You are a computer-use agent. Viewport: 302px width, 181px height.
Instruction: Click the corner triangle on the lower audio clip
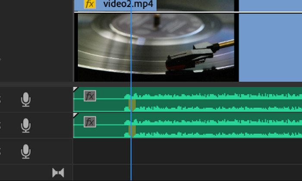(76, 115)
